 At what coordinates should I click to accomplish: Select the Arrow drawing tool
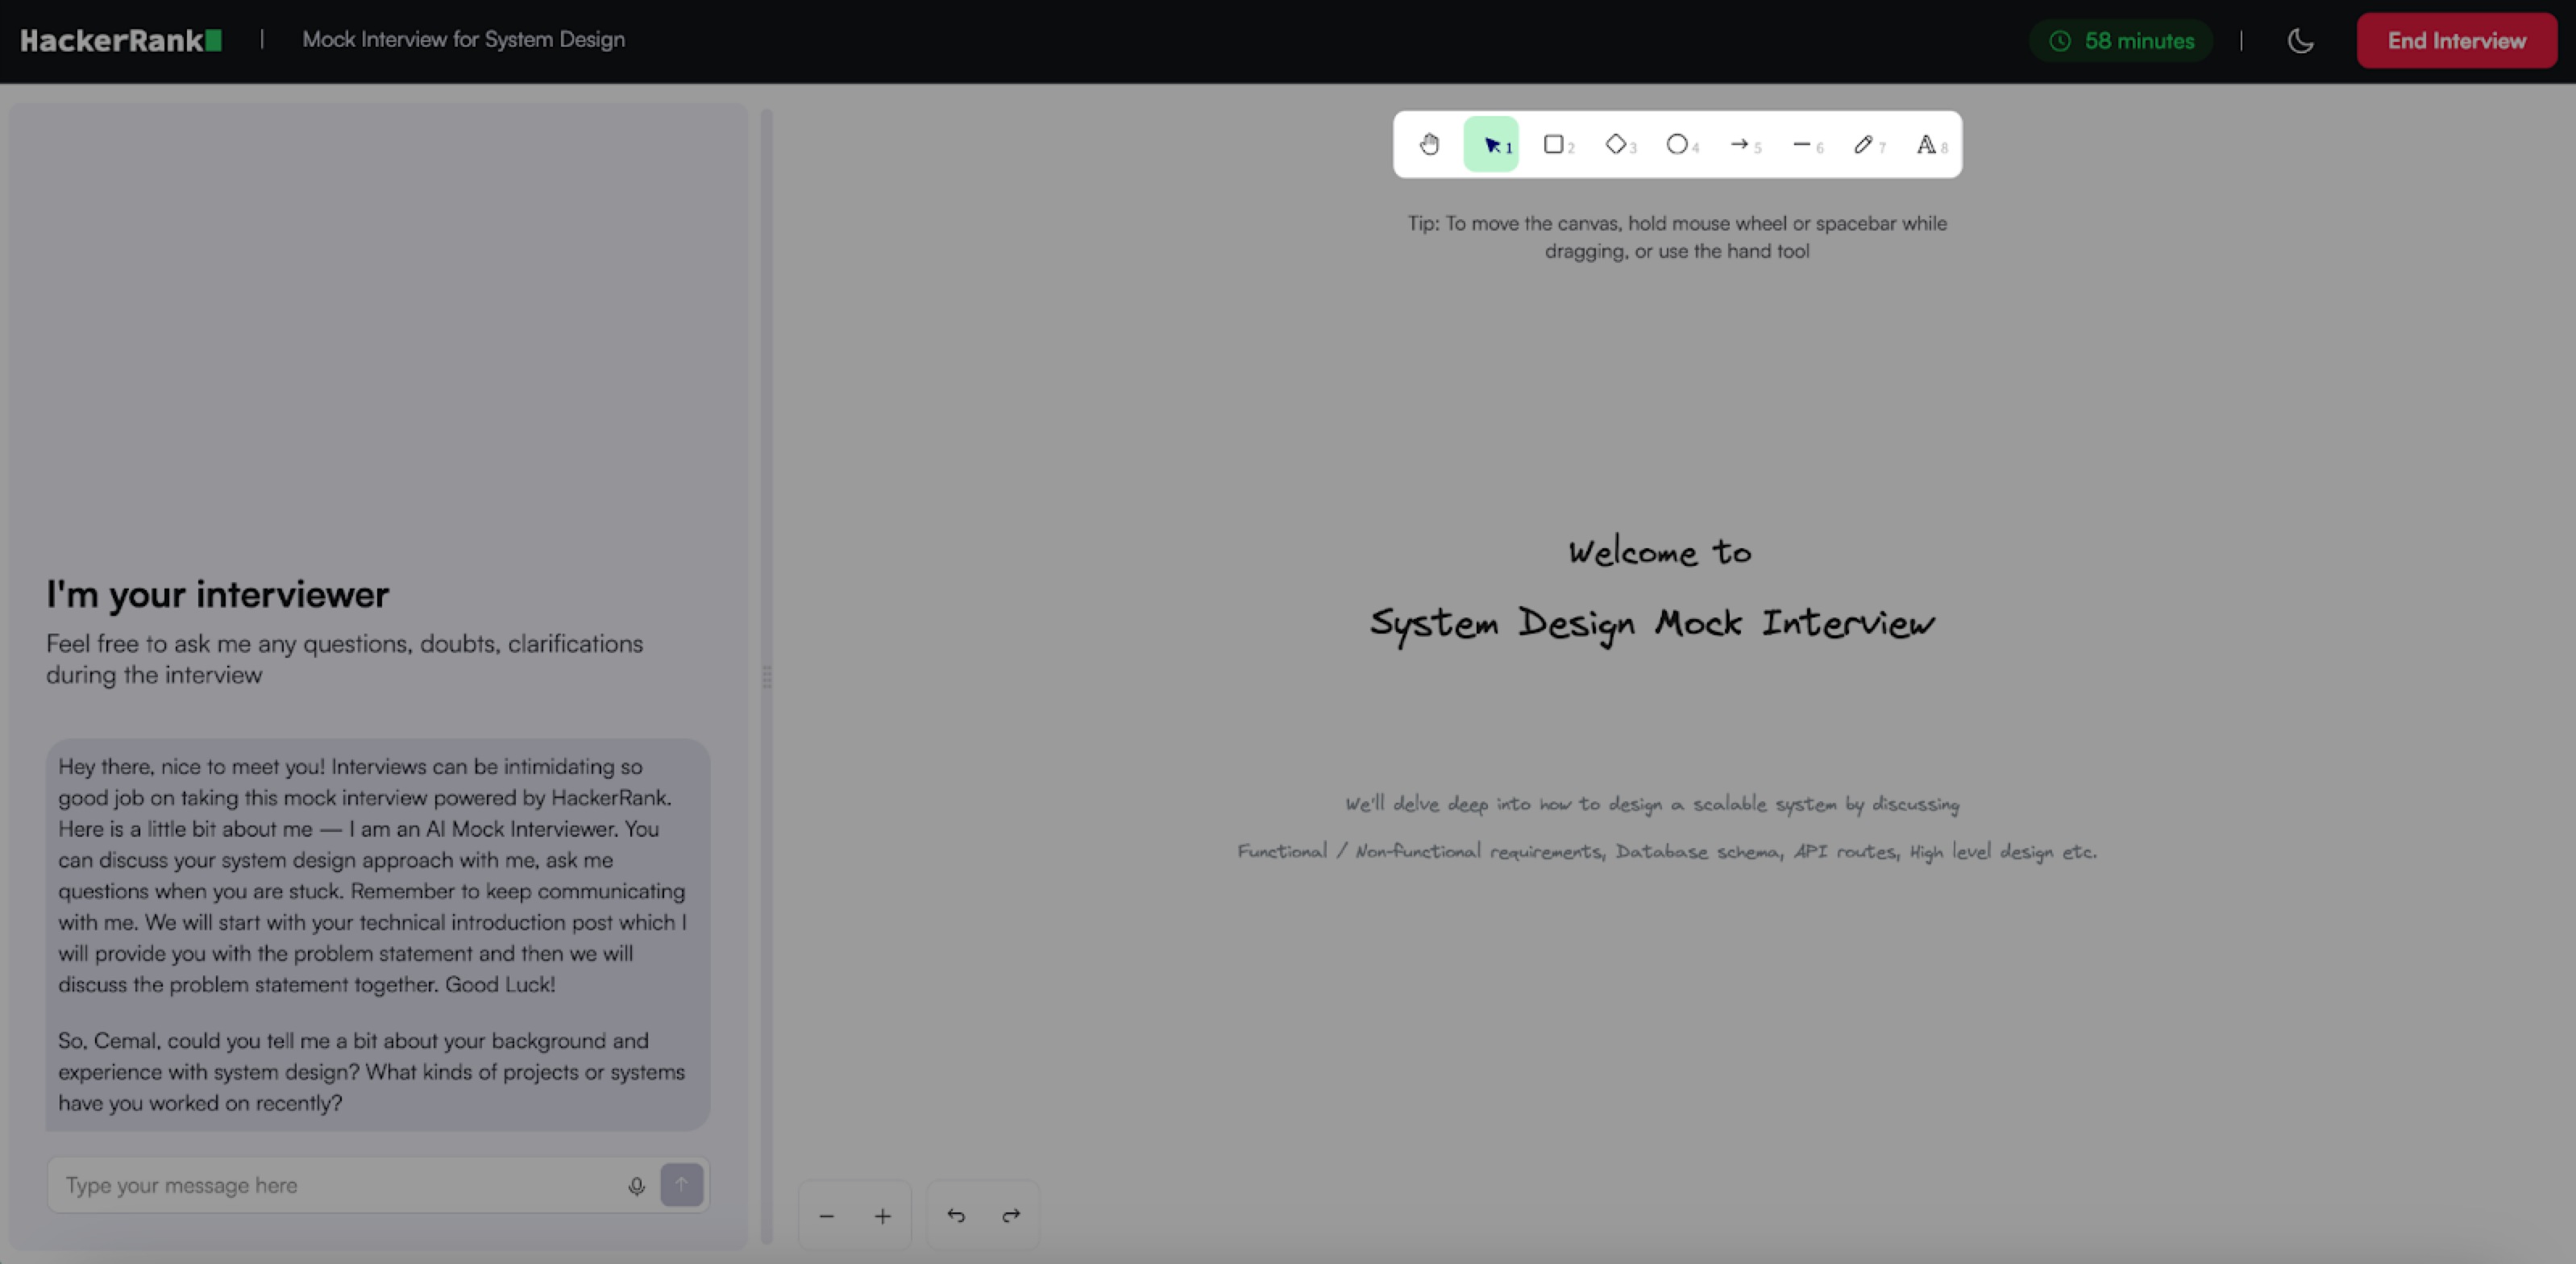point(1741,144)
